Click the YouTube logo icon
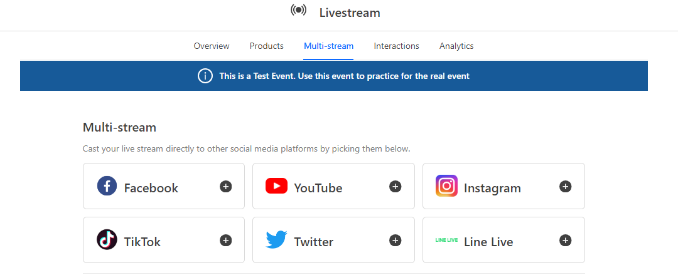This screenshot has width=678, height=275. (x=277, y=186)
